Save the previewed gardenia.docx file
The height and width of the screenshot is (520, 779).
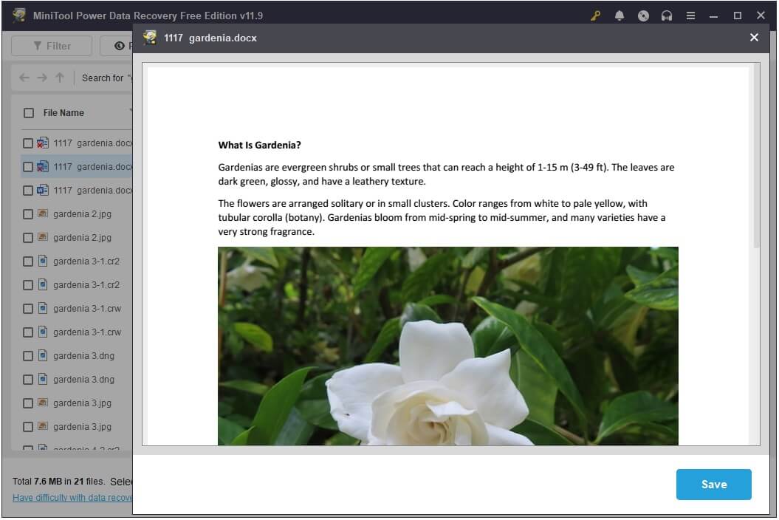[x=713, y=485]
